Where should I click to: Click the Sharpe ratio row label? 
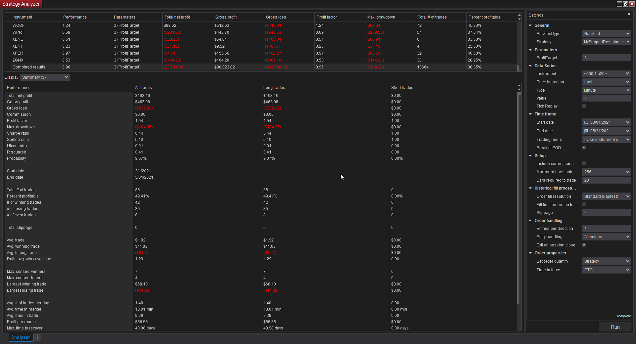pos(18,133)
